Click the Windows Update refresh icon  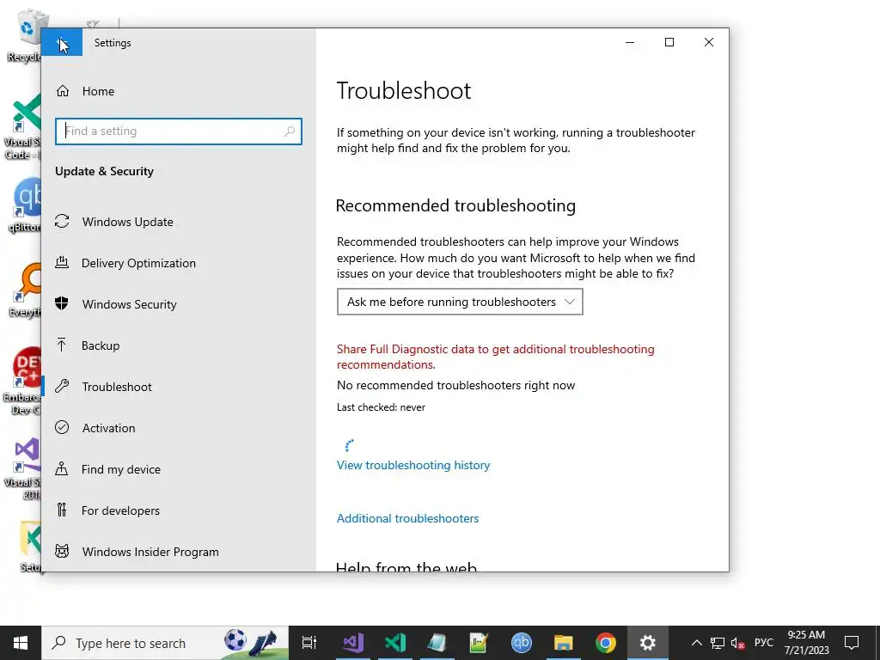tap(62, 221)
